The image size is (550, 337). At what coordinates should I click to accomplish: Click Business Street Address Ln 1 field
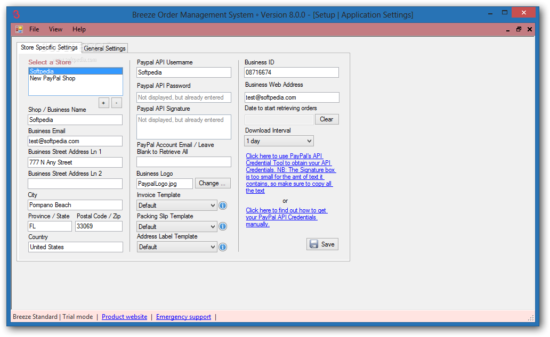(75, 162)
